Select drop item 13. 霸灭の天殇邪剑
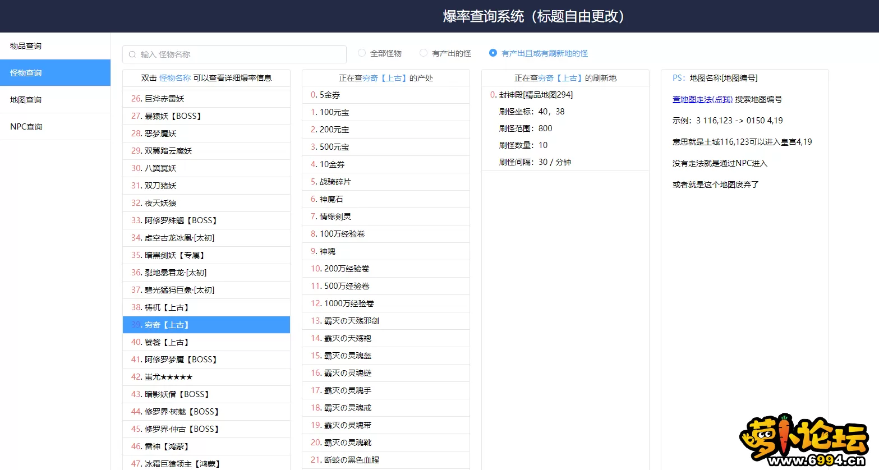The image size is (879, 470). point(386,321)
